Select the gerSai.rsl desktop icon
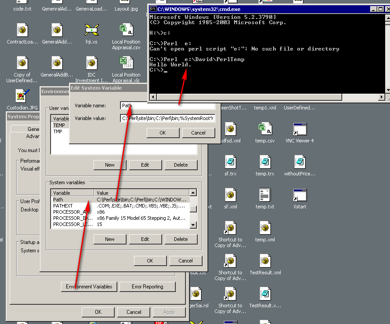 coord(196,294)
